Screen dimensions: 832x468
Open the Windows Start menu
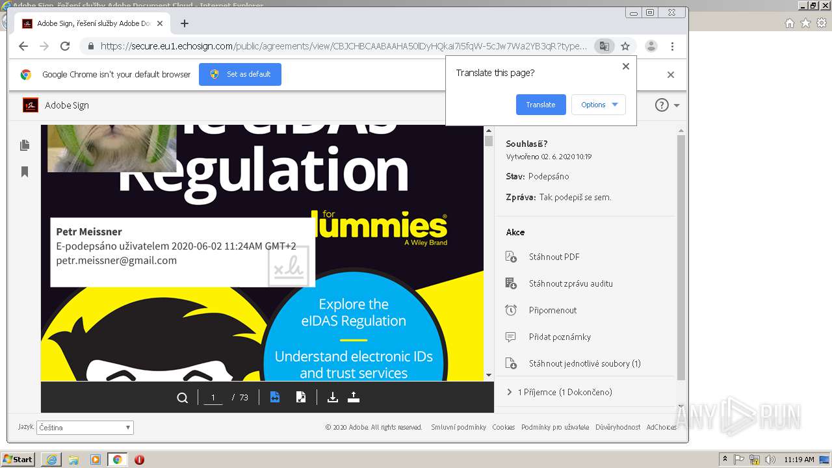18,459
